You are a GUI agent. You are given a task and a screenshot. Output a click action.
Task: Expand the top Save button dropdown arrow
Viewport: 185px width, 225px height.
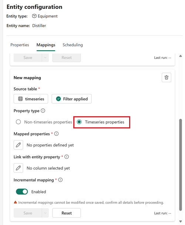[x=45, y=57]
